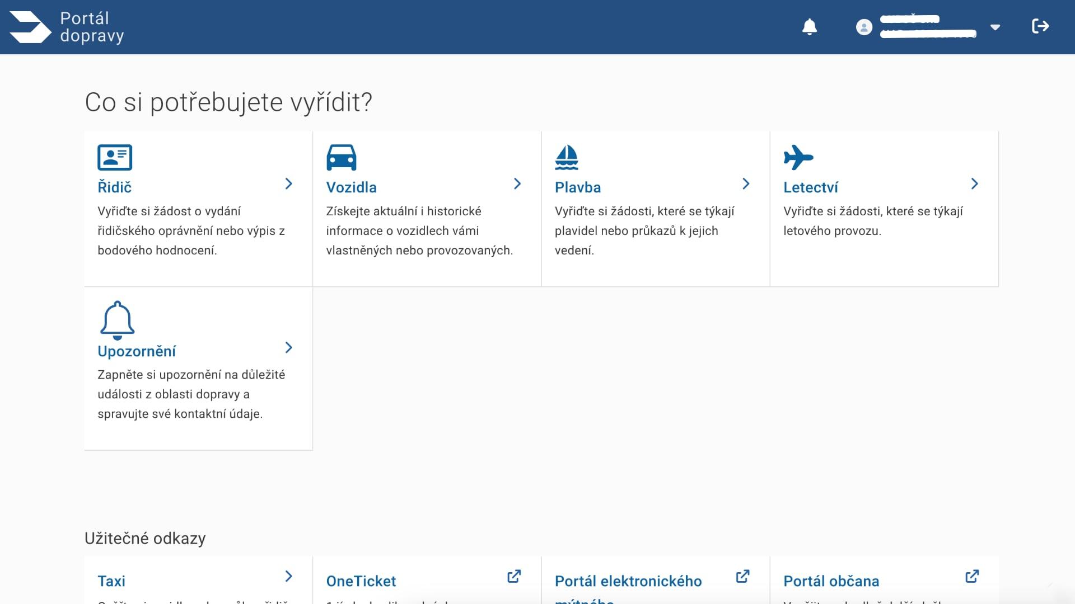Open the Upozornění section link

137,351
